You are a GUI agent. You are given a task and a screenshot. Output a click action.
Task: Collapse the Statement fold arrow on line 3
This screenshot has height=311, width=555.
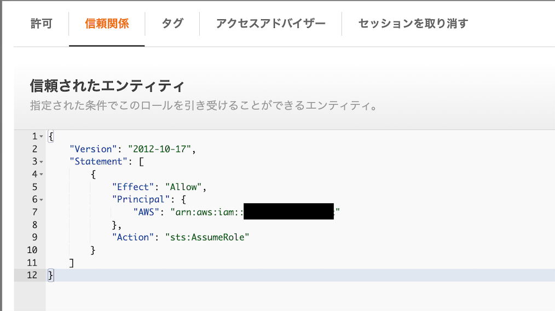(42, 162)
